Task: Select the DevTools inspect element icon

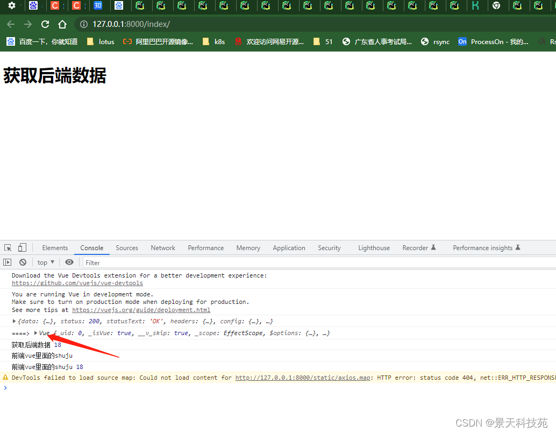Action: (x=8, y=247)
